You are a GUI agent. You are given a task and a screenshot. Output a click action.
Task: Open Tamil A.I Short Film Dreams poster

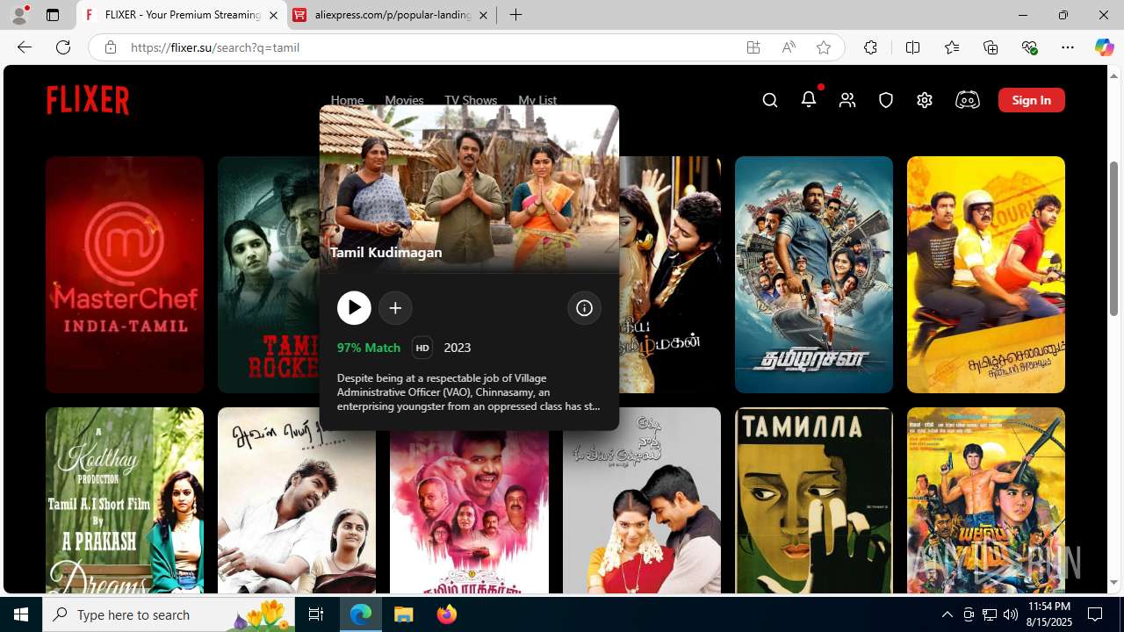point(125,500)
